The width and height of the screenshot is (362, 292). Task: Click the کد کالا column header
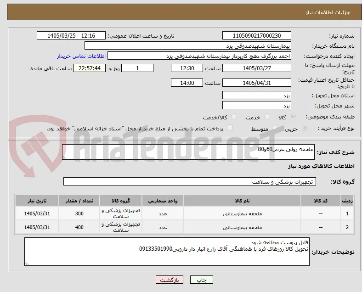(321, 201)
